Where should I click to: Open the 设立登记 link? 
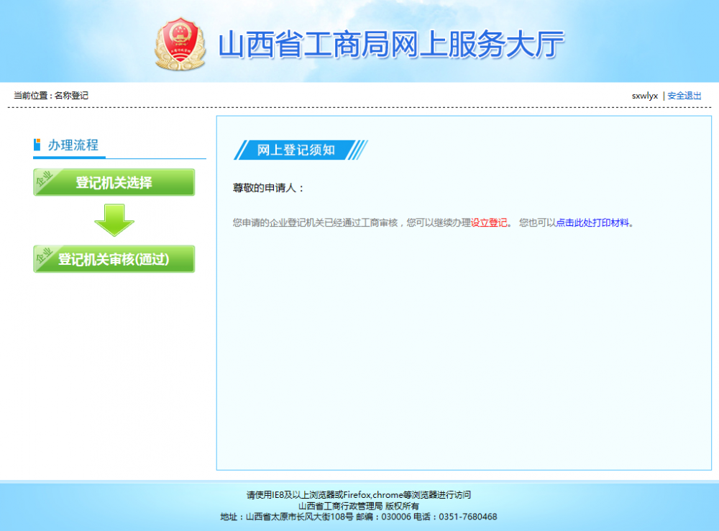pos(487,223)
